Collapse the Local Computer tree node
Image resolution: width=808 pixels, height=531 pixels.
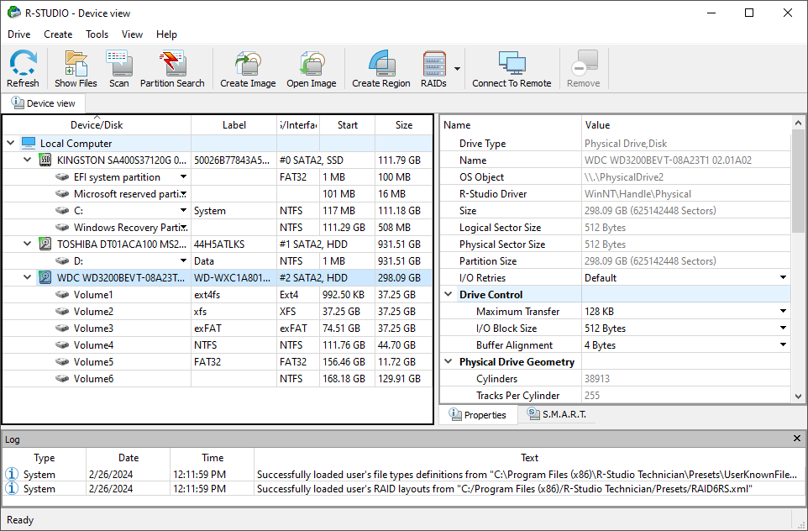[11, 143]
